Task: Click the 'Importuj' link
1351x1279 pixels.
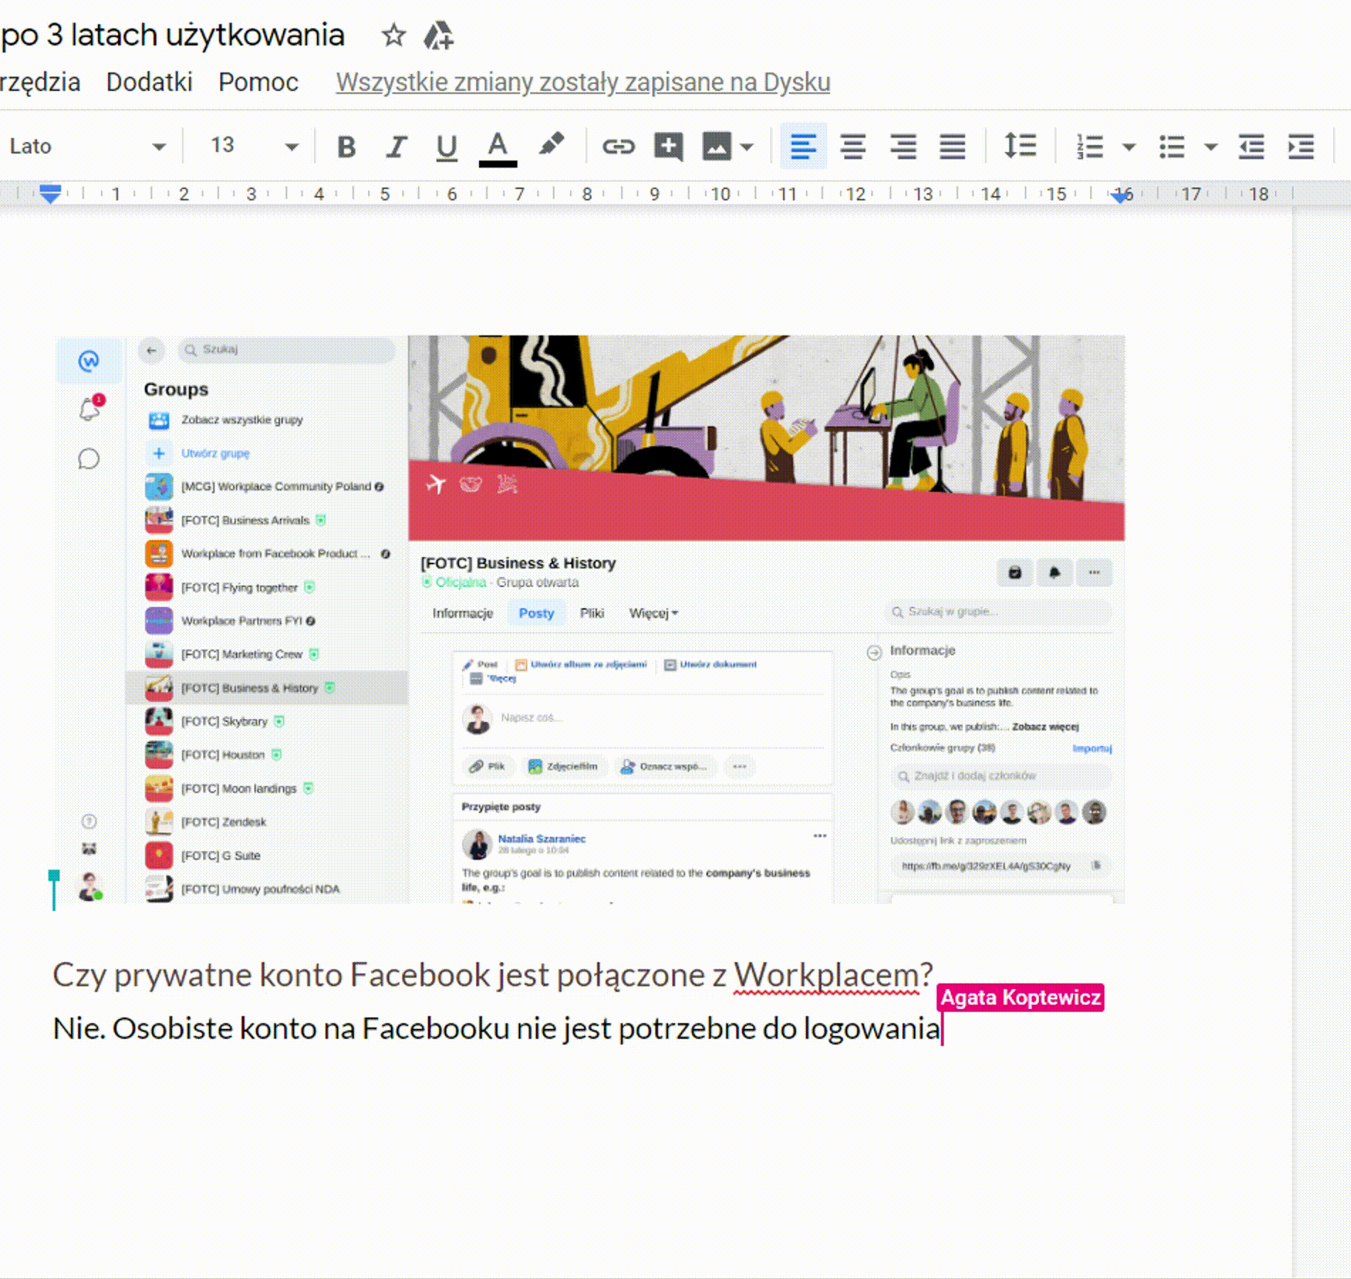Action: pyautogui.click(x=1092, y=748)
